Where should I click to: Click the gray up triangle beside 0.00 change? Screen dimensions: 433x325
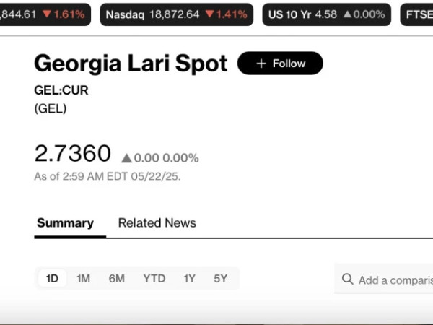[126, 158]
